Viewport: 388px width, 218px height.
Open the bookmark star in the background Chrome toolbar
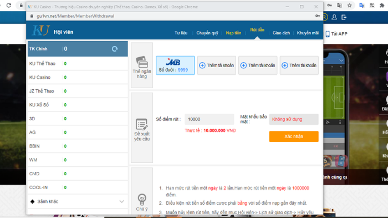pyautogui.click(x=349, y=6)
